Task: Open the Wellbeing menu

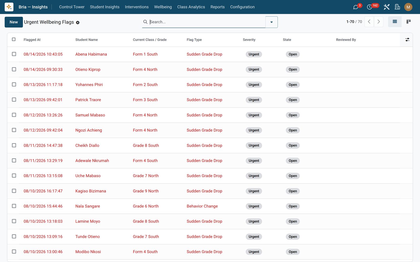Action: [x=163, y=7]
